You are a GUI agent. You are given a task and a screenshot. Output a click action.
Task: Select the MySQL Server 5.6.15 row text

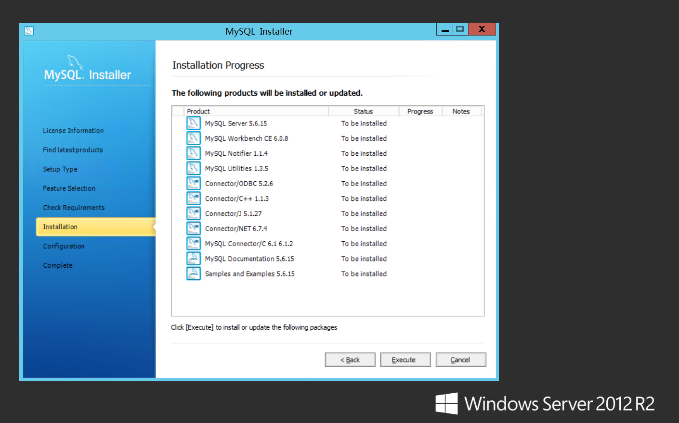pos(236,124)
